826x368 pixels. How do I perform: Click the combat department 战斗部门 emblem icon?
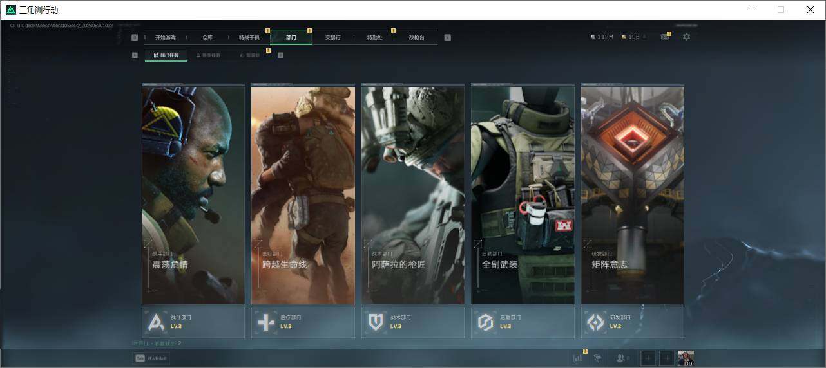[156, 322]
